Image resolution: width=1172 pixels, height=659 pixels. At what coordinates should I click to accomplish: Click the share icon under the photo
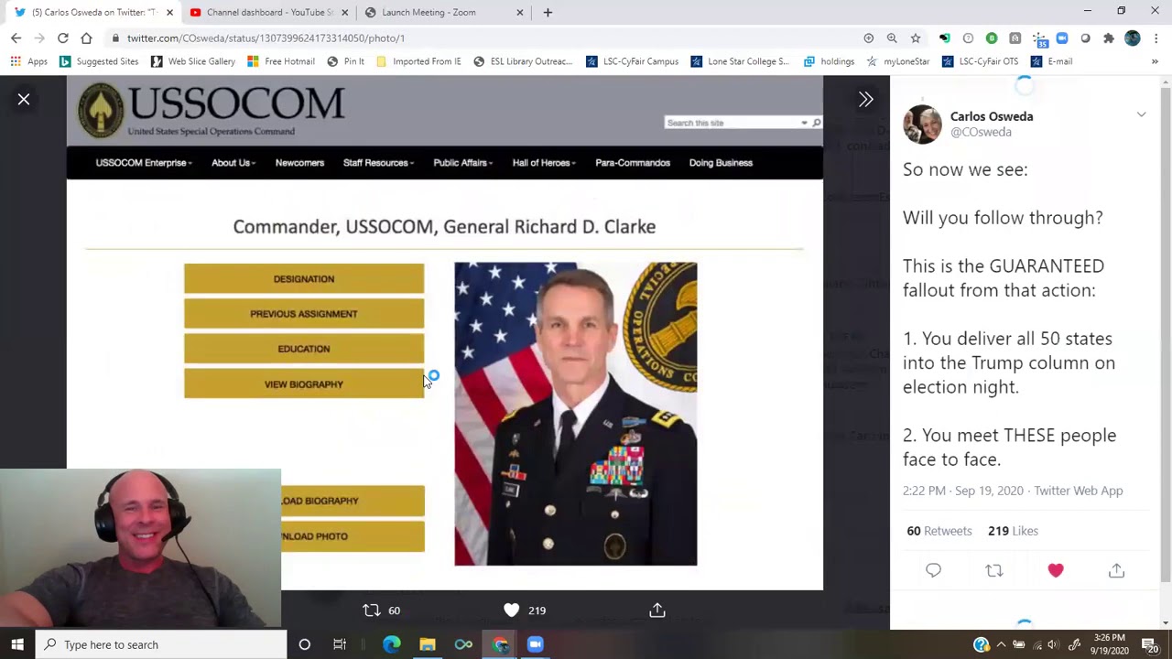pos(657,610)
